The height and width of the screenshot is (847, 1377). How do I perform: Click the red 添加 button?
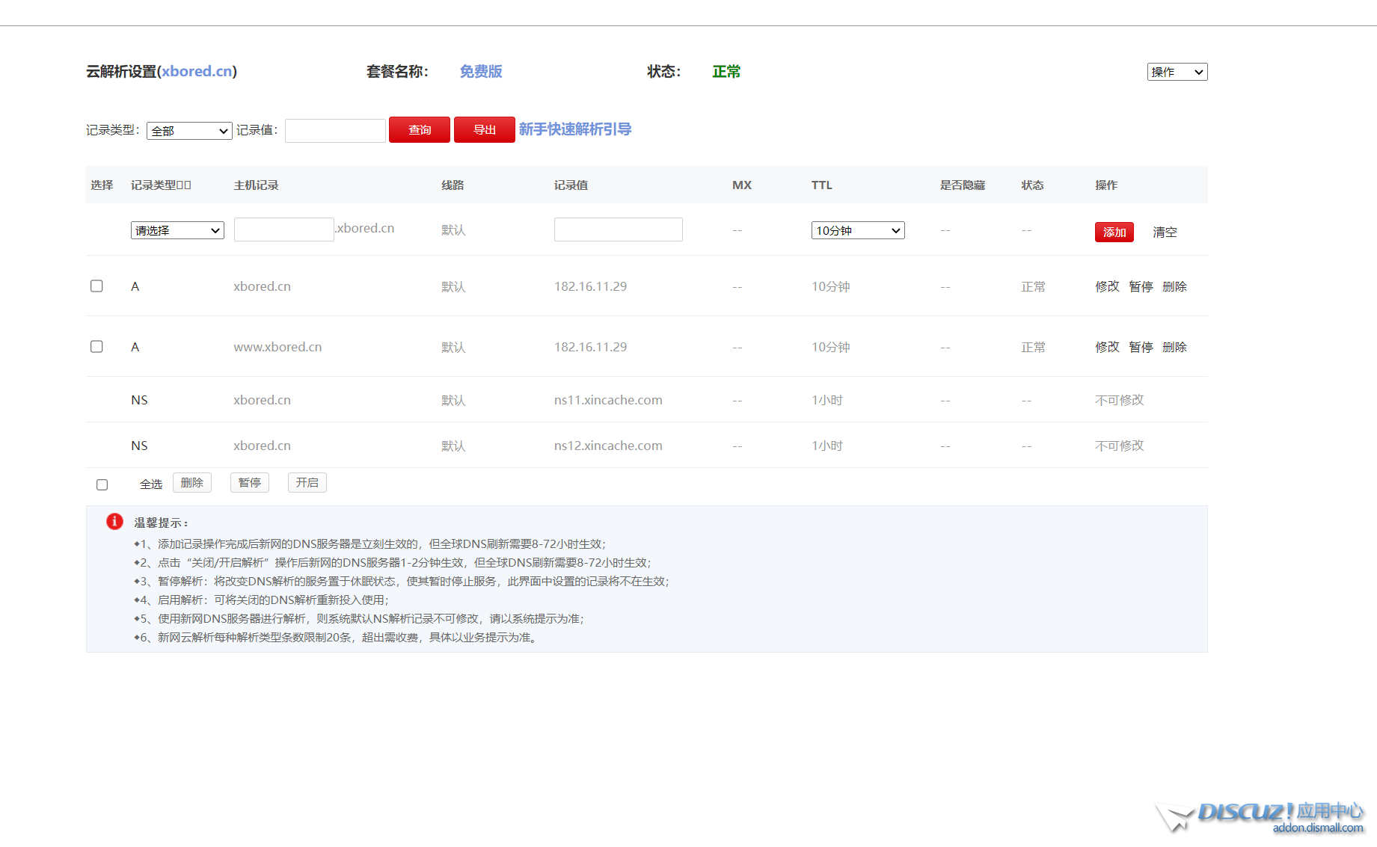tap(1114, 232)
